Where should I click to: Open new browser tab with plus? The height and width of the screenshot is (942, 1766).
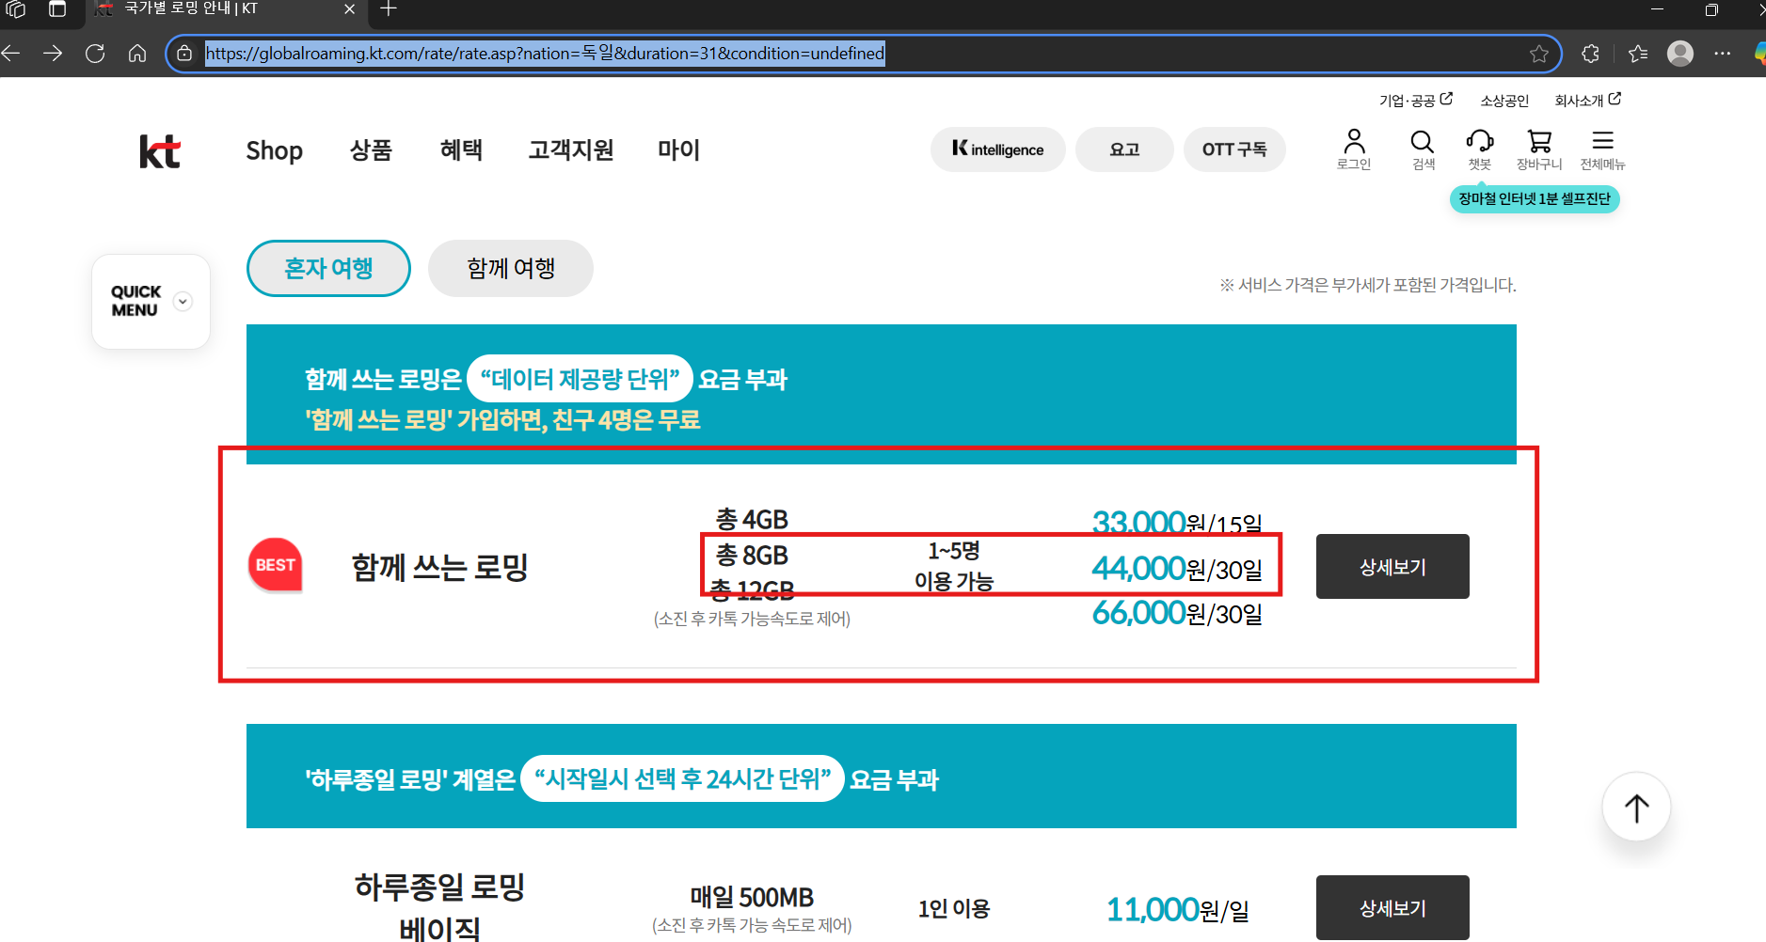pyautogui.click(x=389, y=9)
